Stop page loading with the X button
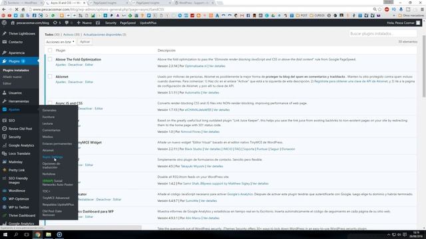The height and width of the screenshot is (239, 426). tap(17, 9)
